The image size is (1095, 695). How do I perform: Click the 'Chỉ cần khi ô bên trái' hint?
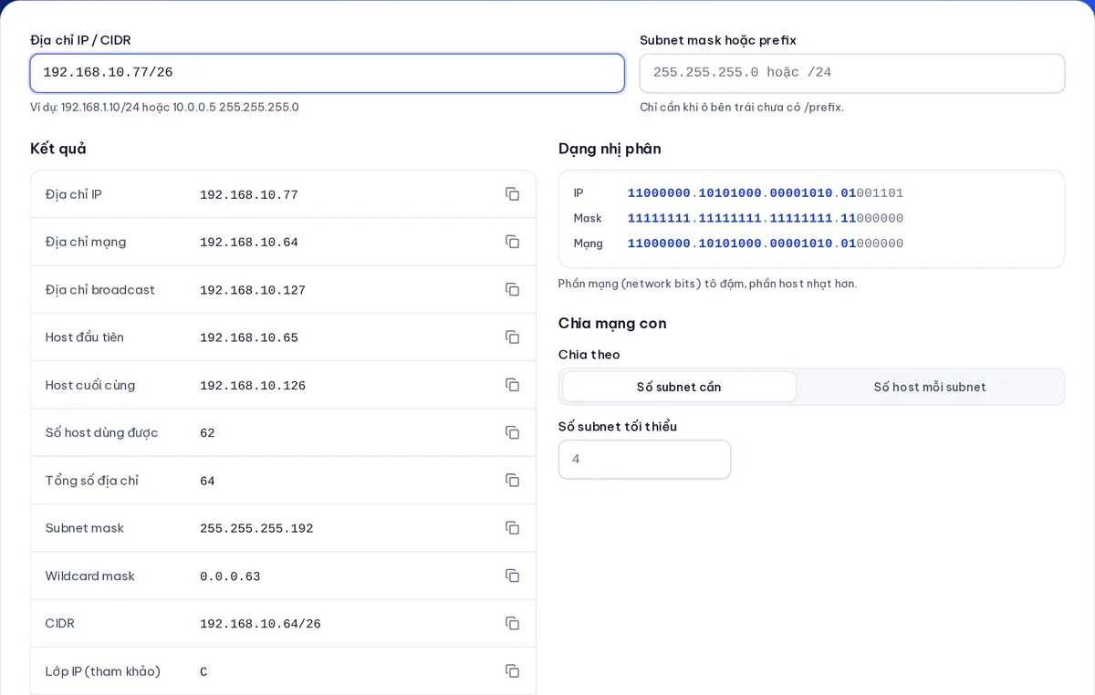(742, 107)
